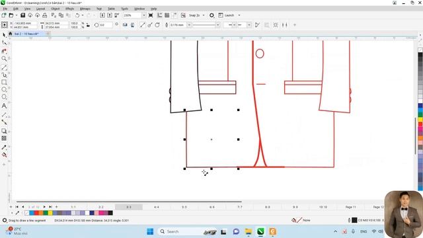Select the Text tool (A)
This screenshot has width=423, height=238.
tap(4, 106)
